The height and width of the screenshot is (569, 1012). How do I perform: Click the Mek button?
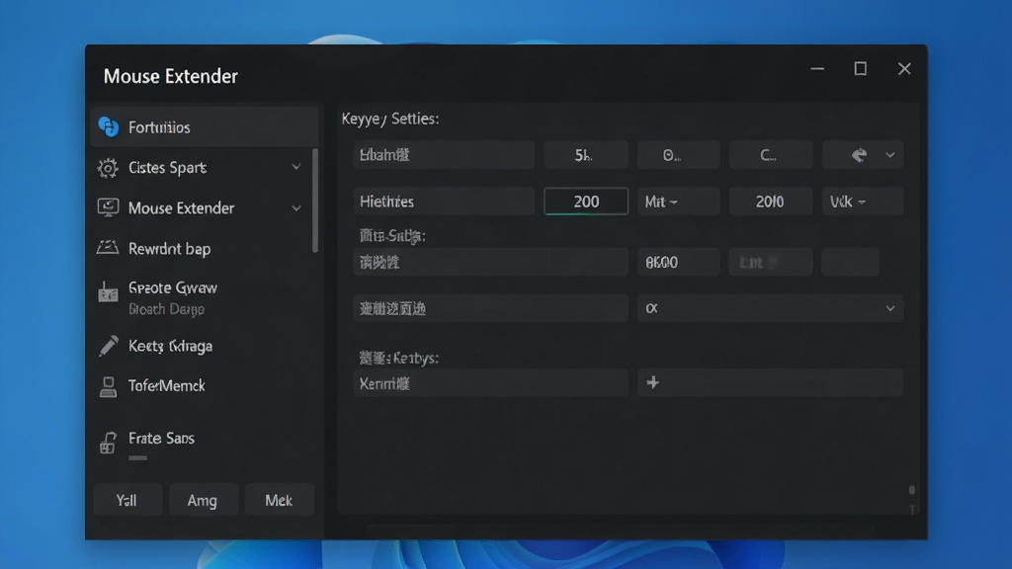(x=279, y=500)
